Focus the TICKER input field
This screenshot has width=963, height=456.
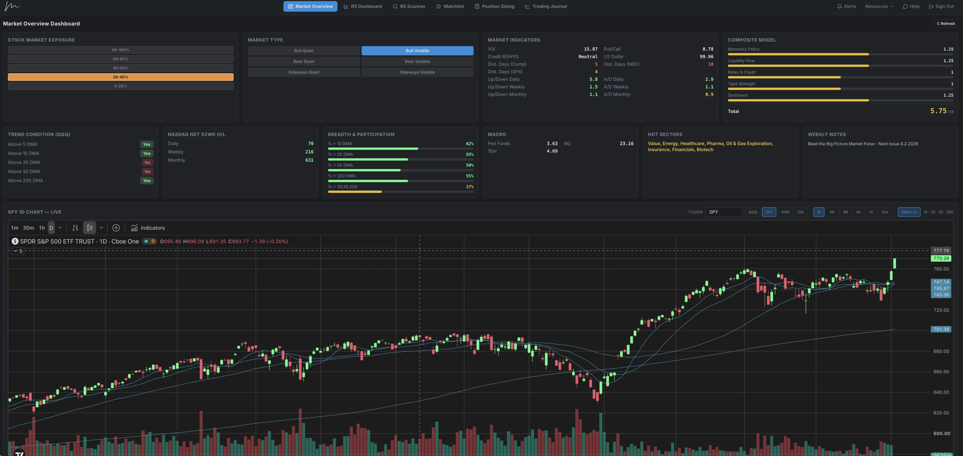coord(723,212)
